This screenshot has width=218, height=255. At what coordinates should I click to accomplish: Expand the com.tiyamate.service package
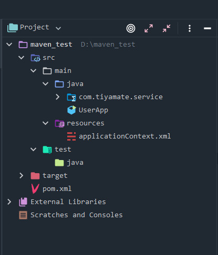(x=58, y=97)
